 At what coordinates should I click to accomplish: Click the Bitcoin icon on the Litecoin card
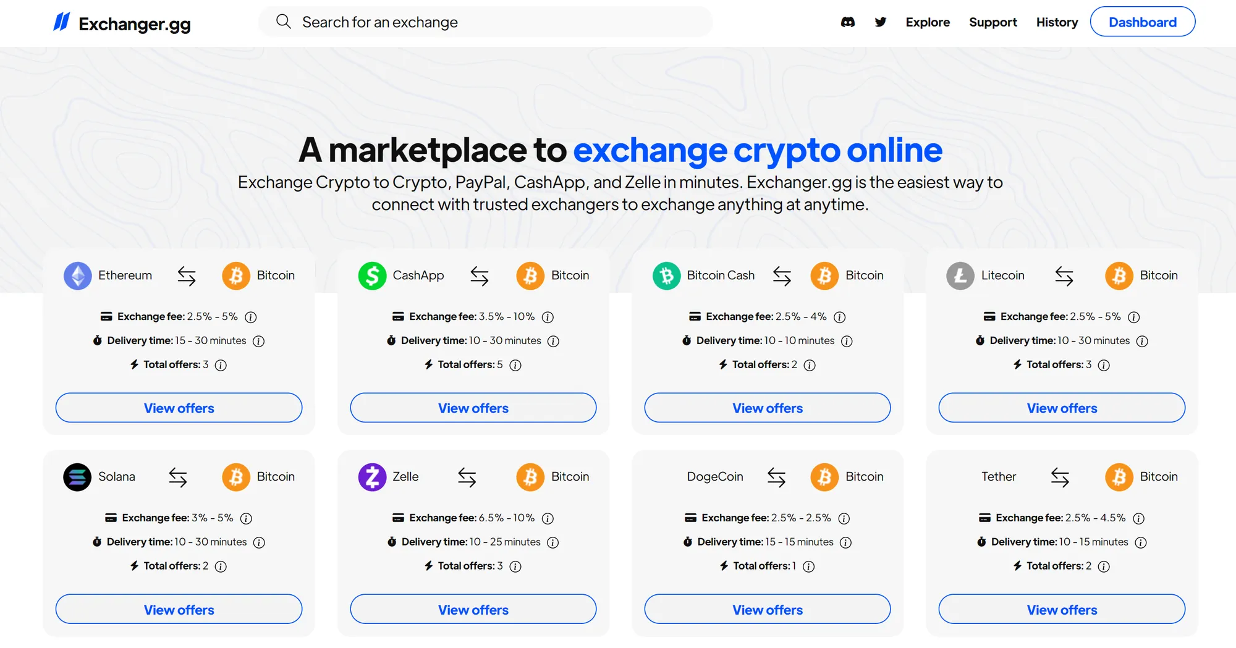click(x=1118, y=276)
